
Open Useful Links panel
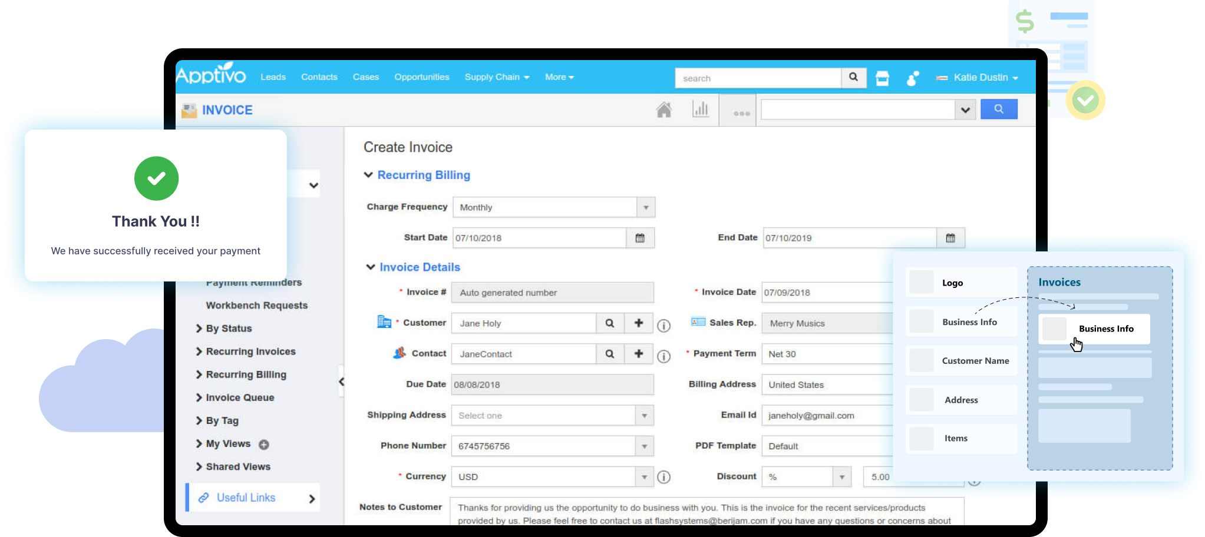[x=253, y=498]
